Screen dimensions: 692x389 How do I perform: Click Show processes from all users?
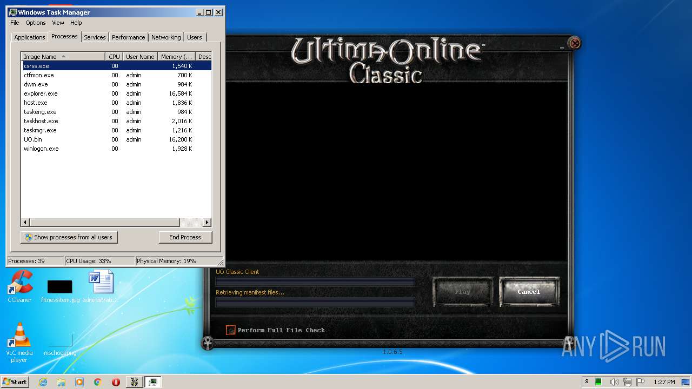click(69, 237)
